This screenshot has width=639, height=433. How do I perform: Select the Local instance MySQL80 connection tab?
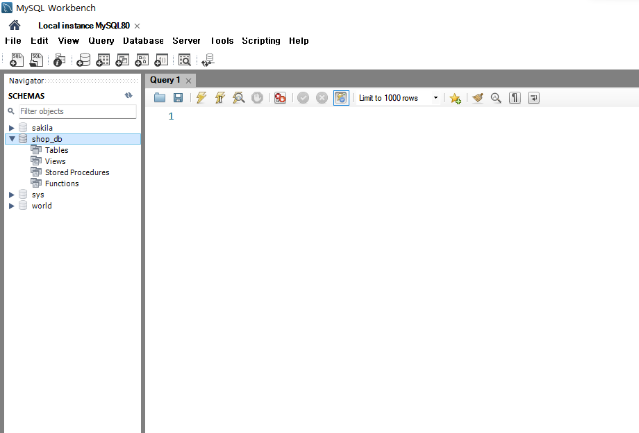click(84, 26)
